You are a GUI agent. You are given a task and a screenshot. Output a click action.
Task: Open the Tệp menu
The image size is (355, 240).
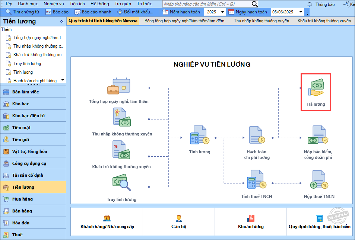click(9, 4)
